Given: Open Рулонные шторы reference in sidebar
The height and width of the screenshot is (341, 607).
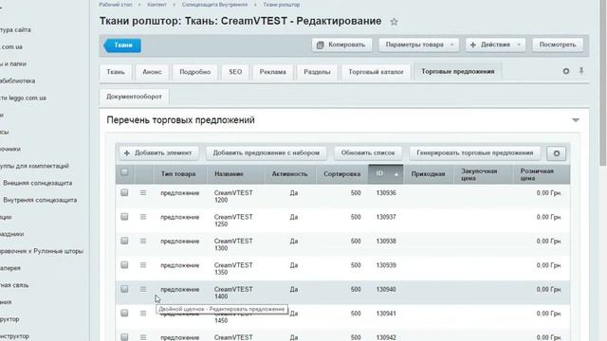Looking at the screenshot, I should coord(42,251).
